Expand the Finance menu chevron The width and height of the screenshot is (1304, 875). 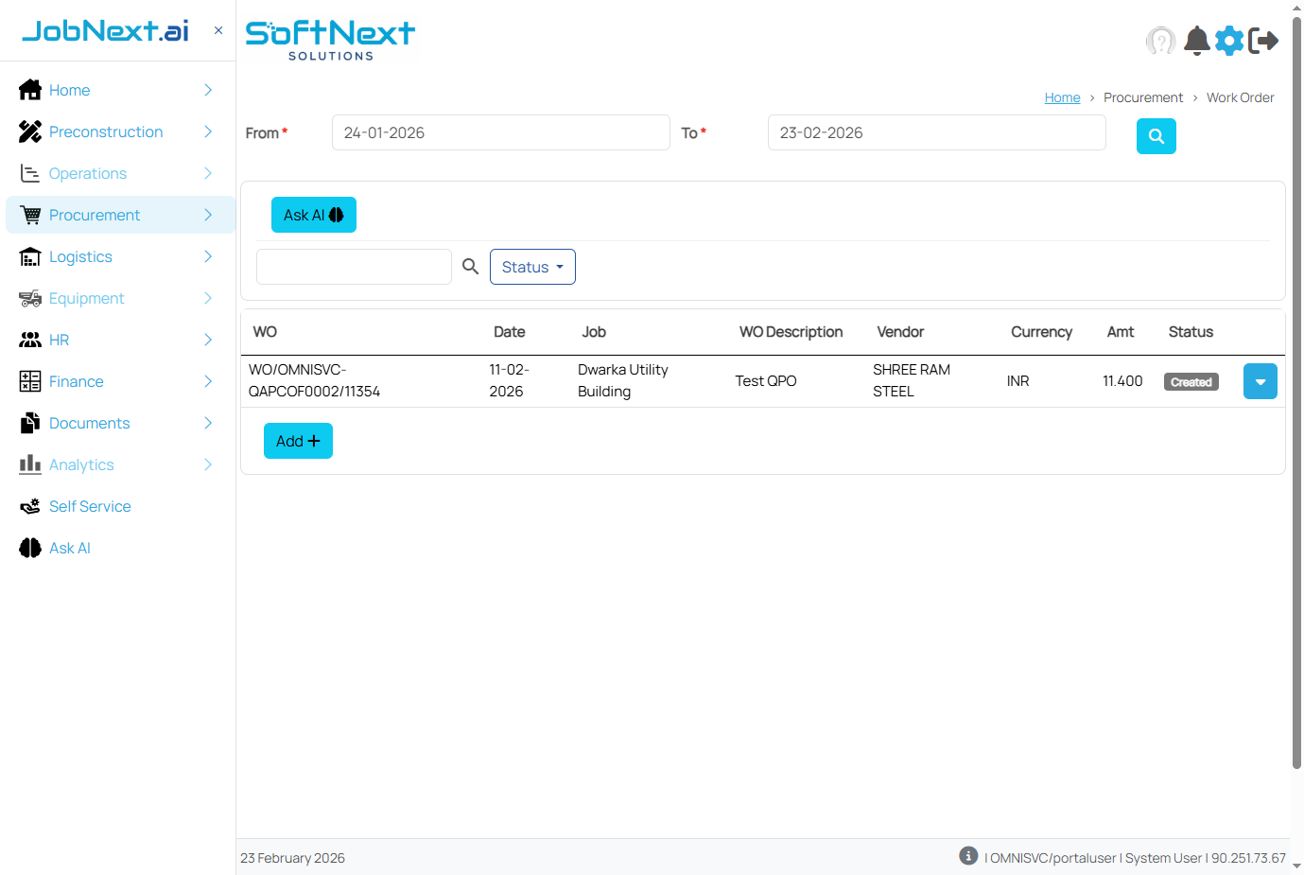[208, 381]
